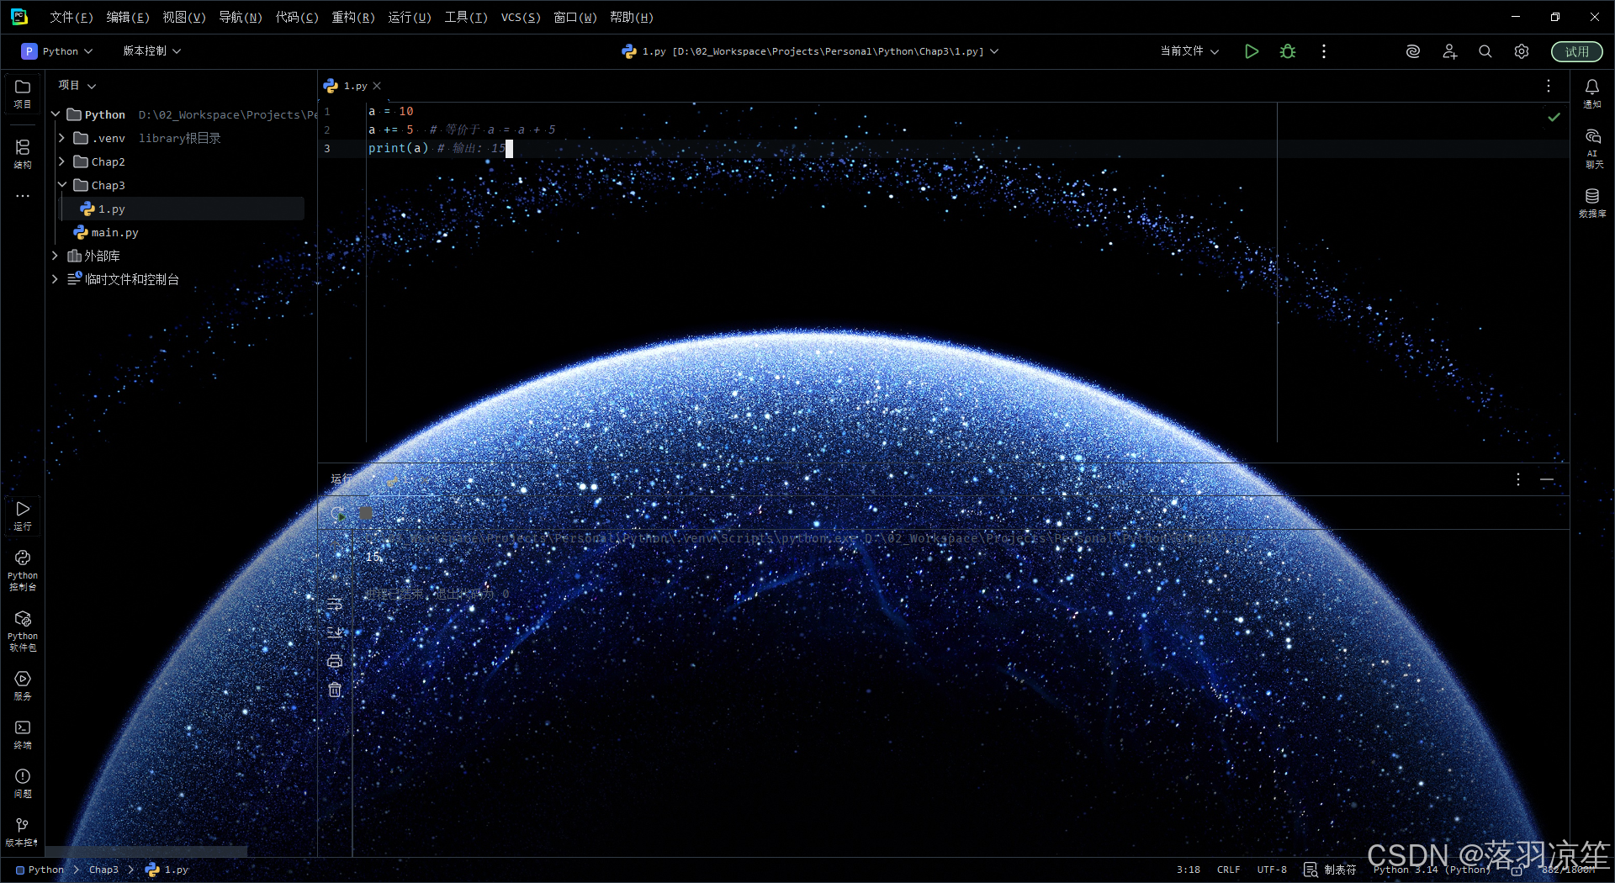Open IDE settings gear icon
The image size is (1615, 883).
coord(1522,51)
